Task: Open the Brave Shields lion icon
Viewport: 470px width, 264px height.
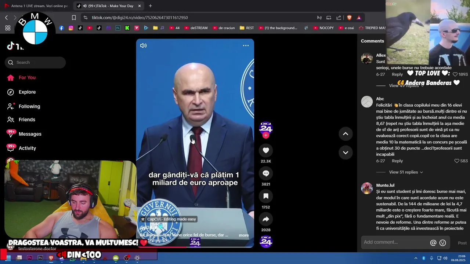Action: pyautogui.click(x=349, y=18)
